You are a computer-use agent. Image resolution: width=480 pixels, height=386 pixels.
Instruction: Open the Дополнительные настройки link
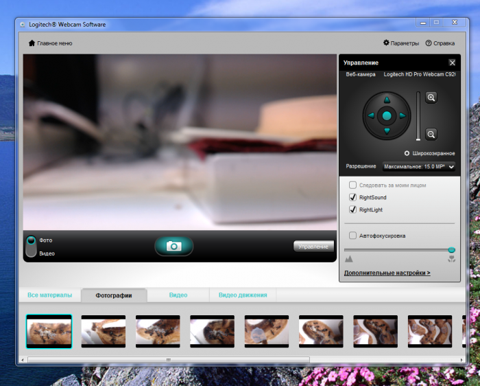pyautogui.click(x=387, y=273)
